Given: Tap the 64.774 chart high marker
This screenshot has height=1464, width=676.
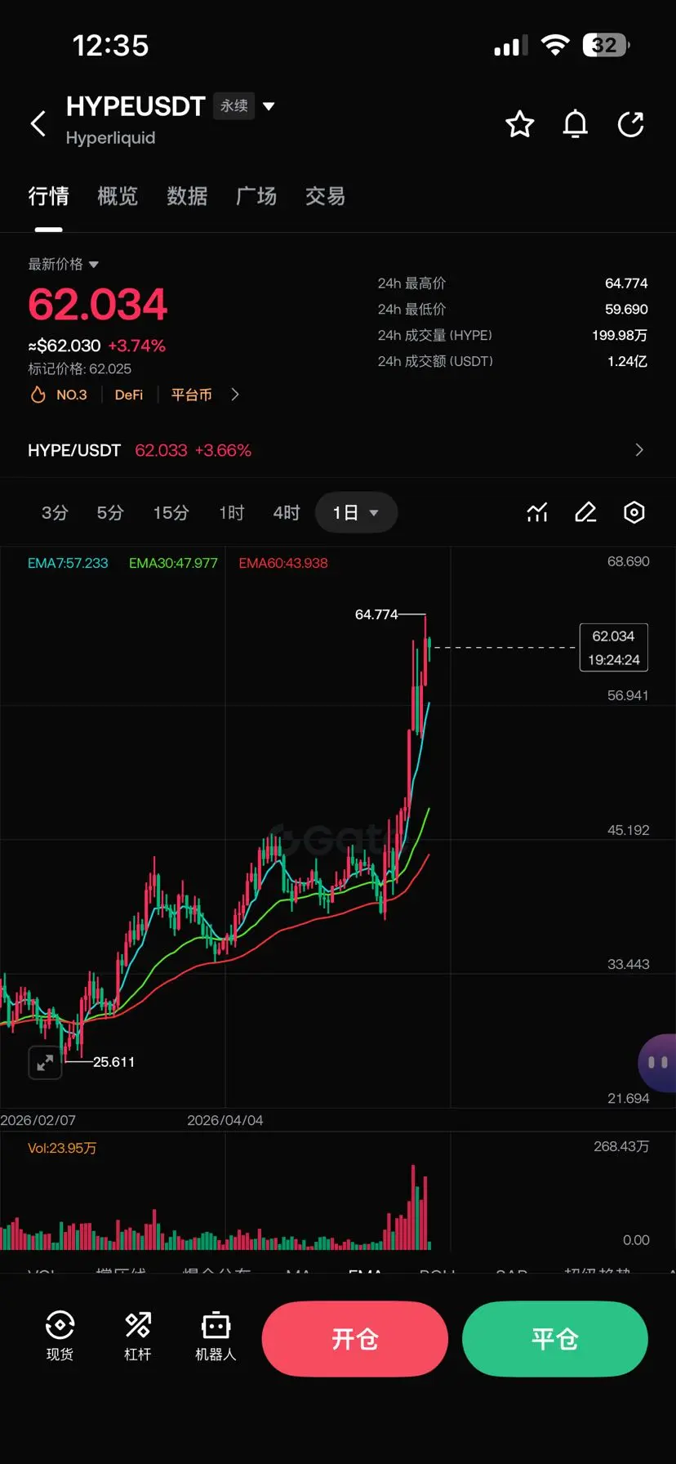Looking at the screenshot, I should (x=376, y=614).
